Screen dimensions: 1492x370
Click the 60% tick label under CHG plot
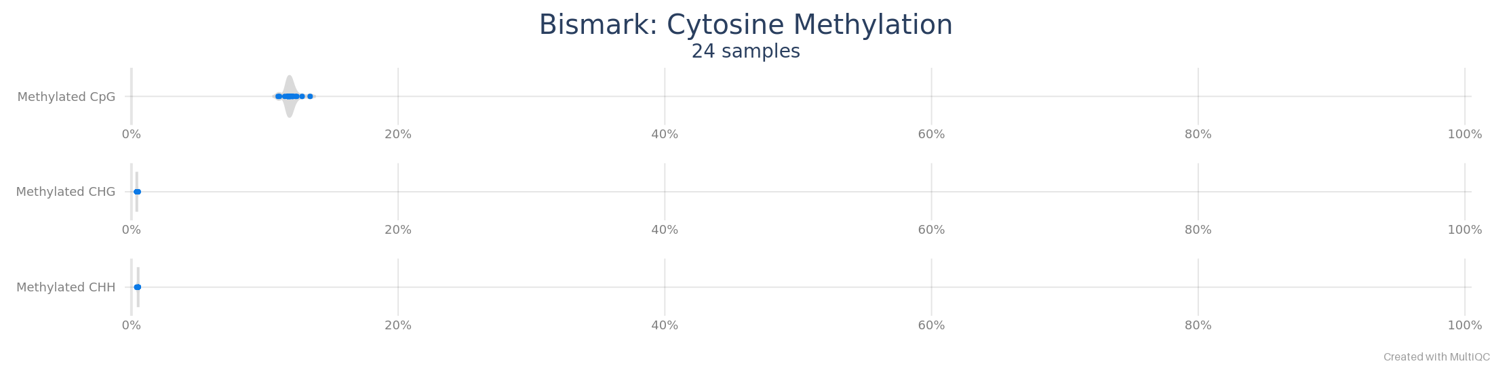click(x=931, y=230)
